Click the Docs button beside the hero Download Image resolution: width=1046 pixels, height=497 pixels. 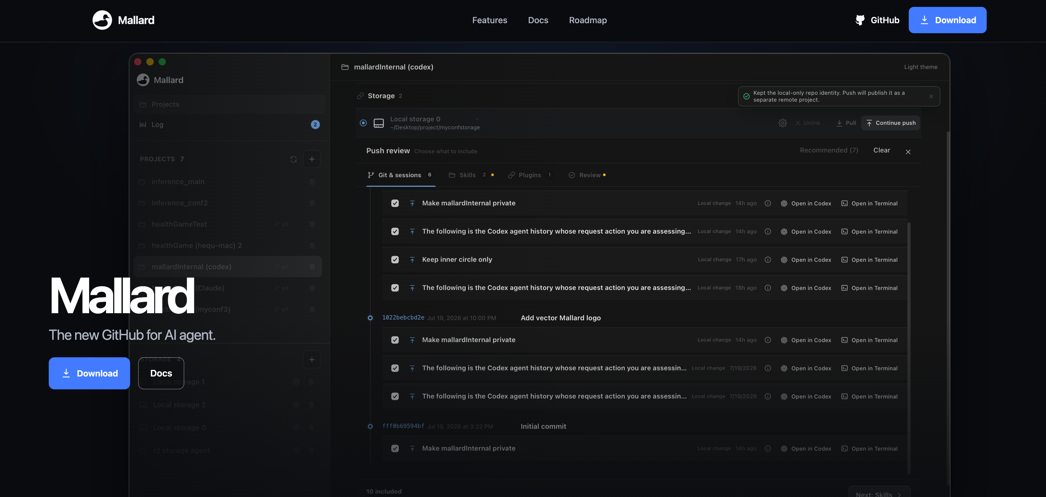point(161,373)
